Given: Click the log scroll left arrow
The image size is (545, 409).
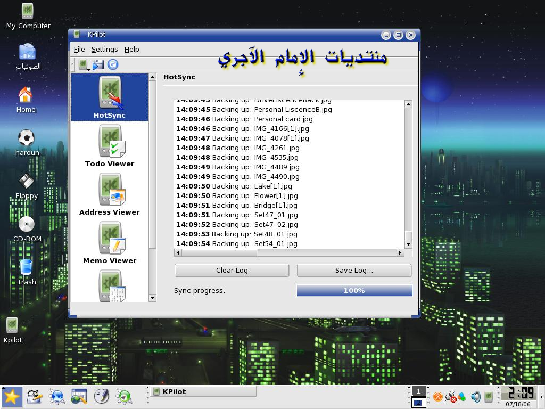Looking at the screenshot, I should click(x=178, y=253).
